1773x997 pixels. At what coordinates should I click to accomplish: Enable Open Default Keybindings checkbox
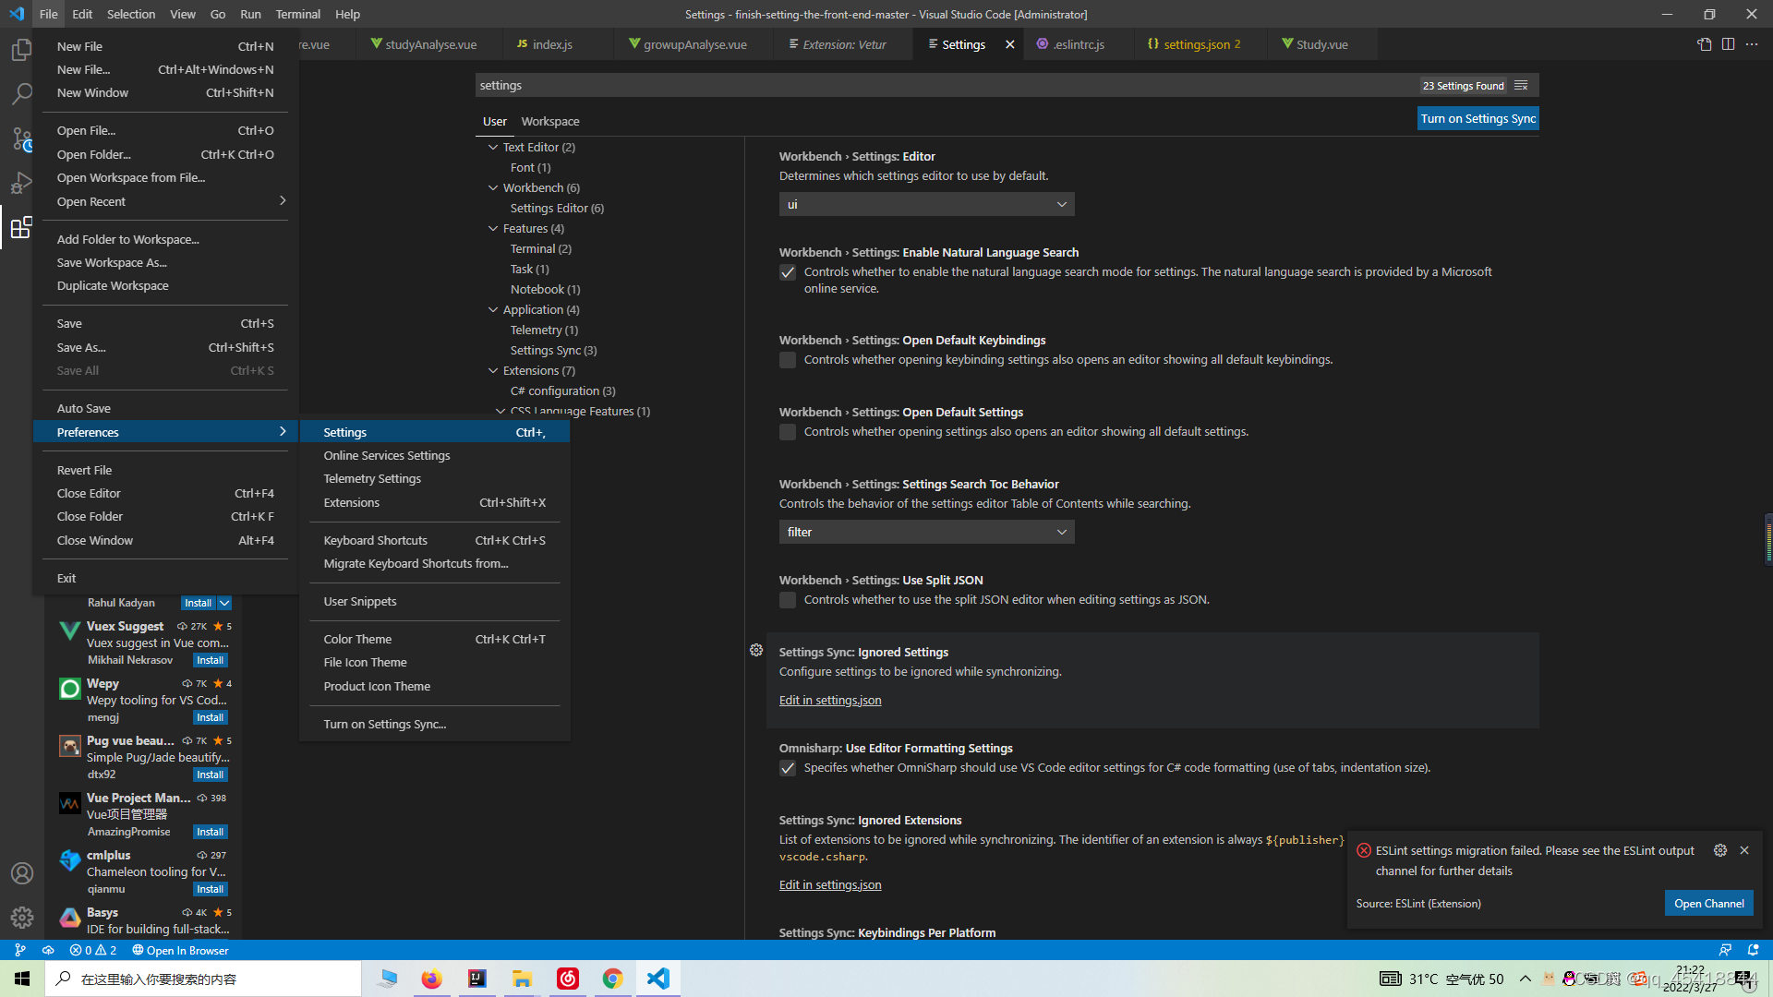[x=788, y=360]
